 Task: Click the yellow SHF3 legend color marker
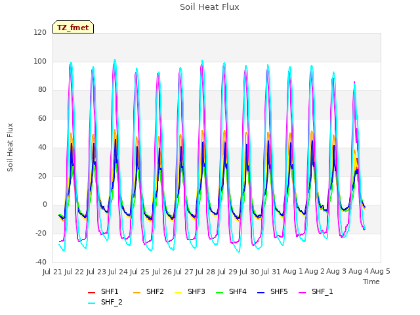[x=178, y=293]
